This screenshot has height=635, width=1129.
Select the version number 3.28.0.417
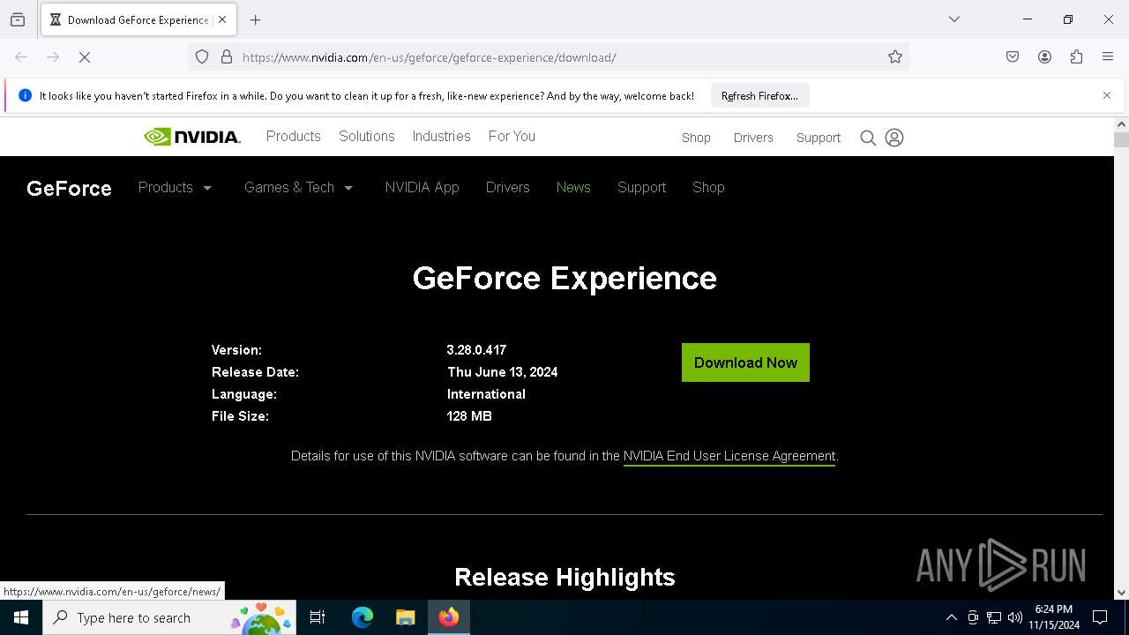click(476, 350)
